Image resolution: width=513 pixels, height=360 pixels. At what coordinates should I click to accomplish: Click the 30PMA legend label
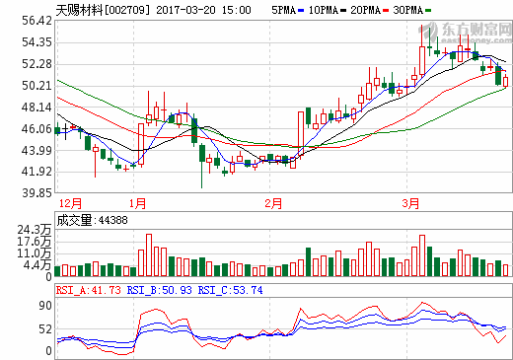pos(407,10)
